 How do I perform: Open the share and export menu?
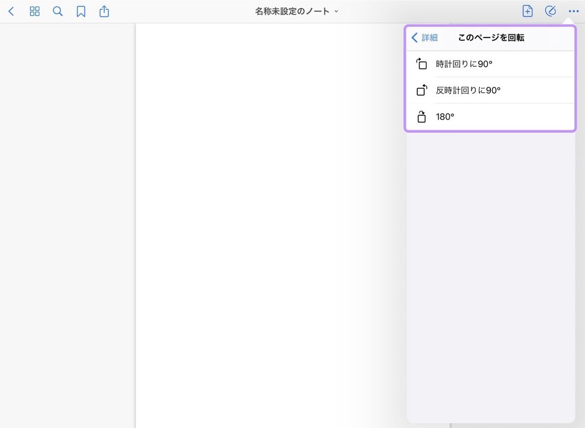(104, 11)
